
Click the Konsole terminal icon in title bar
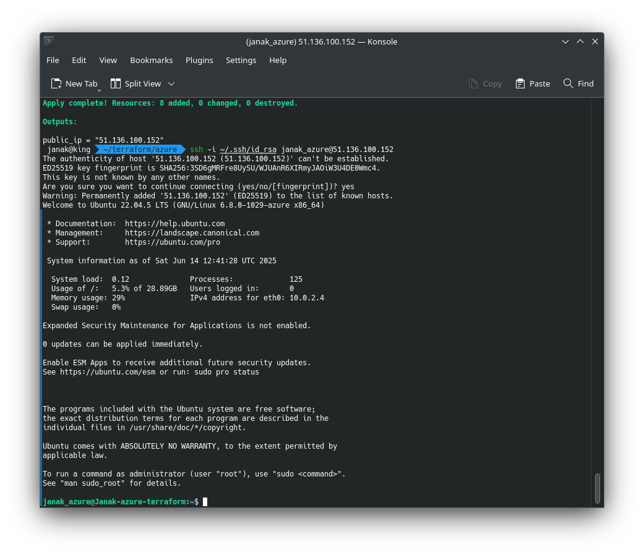point(49,41)
